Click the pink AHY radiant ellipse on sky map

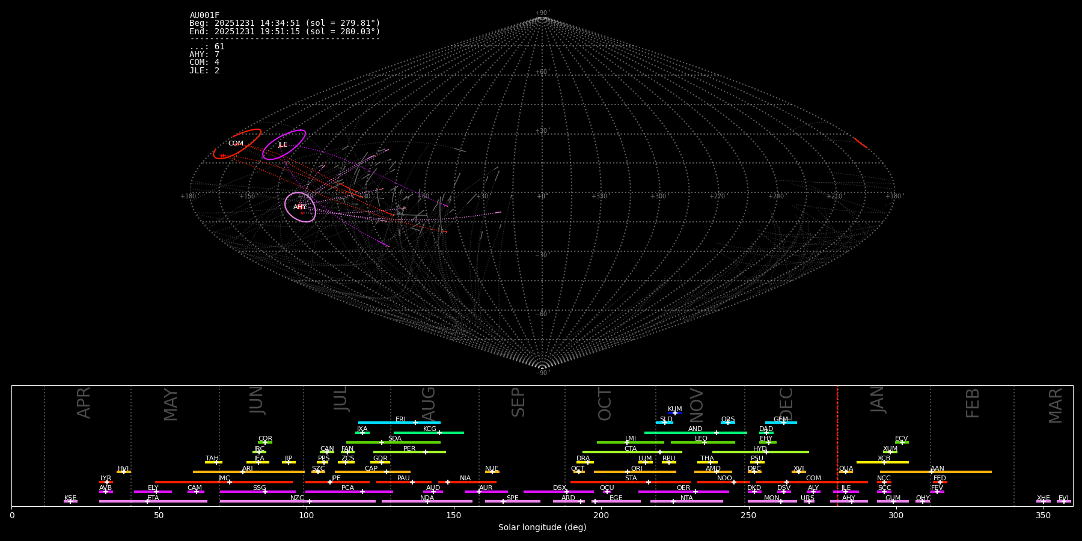(x=301, y=207)
